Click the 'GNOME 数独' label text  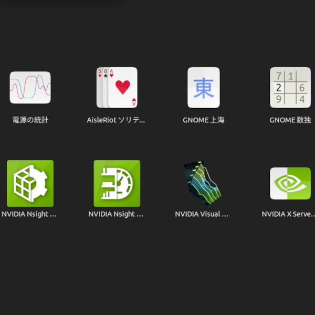point(290,120)
